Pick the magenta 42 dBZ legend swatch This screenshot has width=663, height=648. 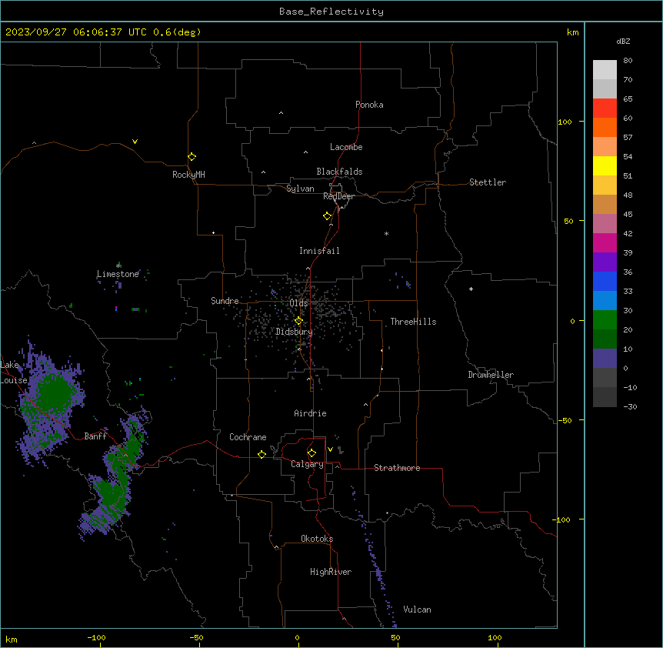[x=605, y=242]
